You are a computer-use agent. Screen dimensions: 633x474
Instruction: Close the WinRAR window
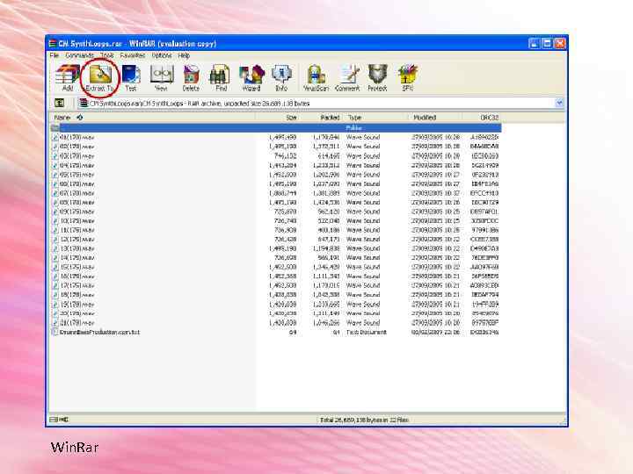point(559,43)
